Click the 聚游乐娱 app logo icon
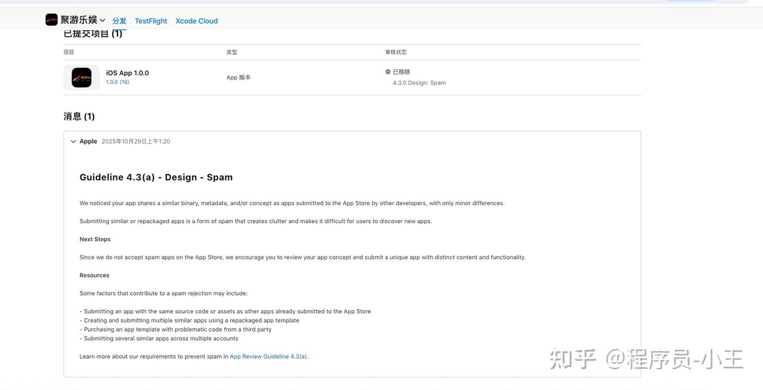 click(51, 20)
